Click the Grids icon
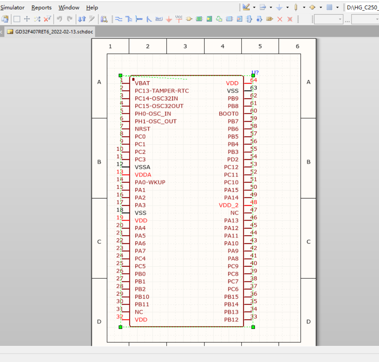The width and height of the screenshot is (379, 362). click(329, 7)
